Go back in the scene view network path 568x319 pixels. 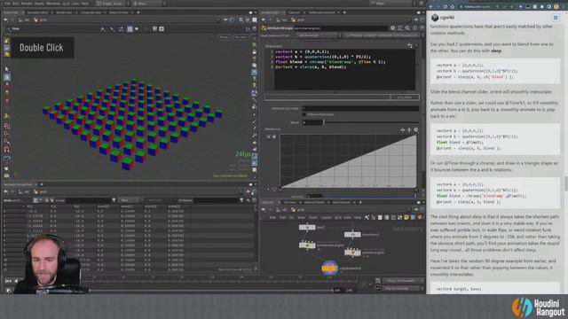pos(6,19)
